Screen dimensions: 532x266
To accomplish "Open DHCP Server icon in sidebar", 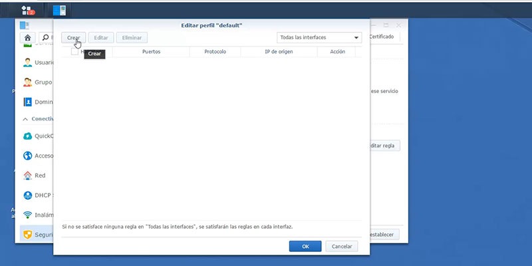I will tap(27, 195).
